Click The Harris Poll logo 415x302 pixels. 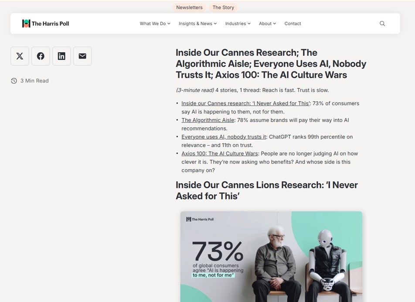45,24
